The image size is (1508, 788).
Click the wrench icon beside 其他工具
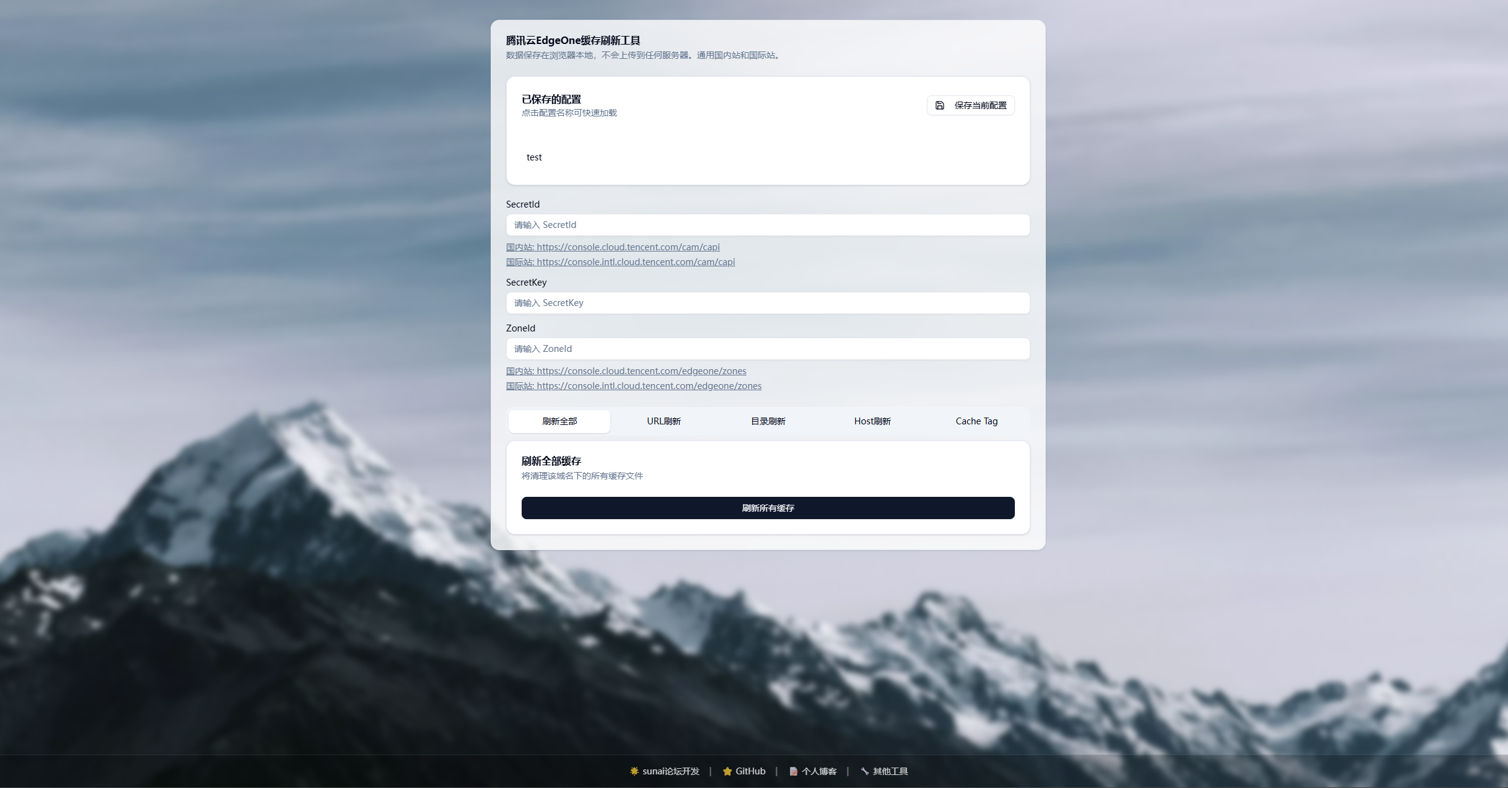click(x=865, y=771)
